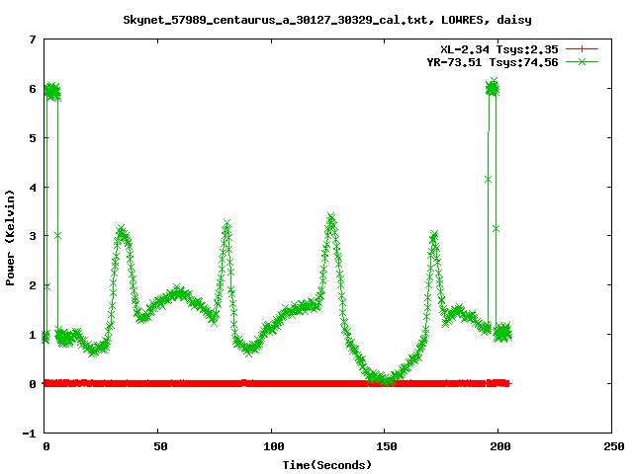Click the y-axis label Power (Kelvin)
This screenshot has height=474, width=633.
(10, 238)
